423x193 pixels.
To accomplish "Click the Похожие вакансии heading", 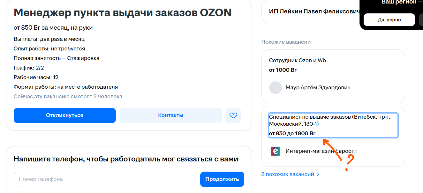I will [x=286, y=42].
